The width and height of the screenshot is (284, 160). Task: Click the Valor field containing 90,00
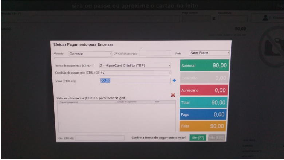pyautogui.click(x=135, y=81)
